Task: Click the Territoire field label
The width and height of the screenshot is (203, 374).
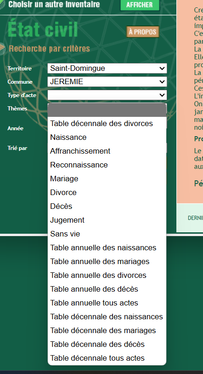Action: (20, 69)
